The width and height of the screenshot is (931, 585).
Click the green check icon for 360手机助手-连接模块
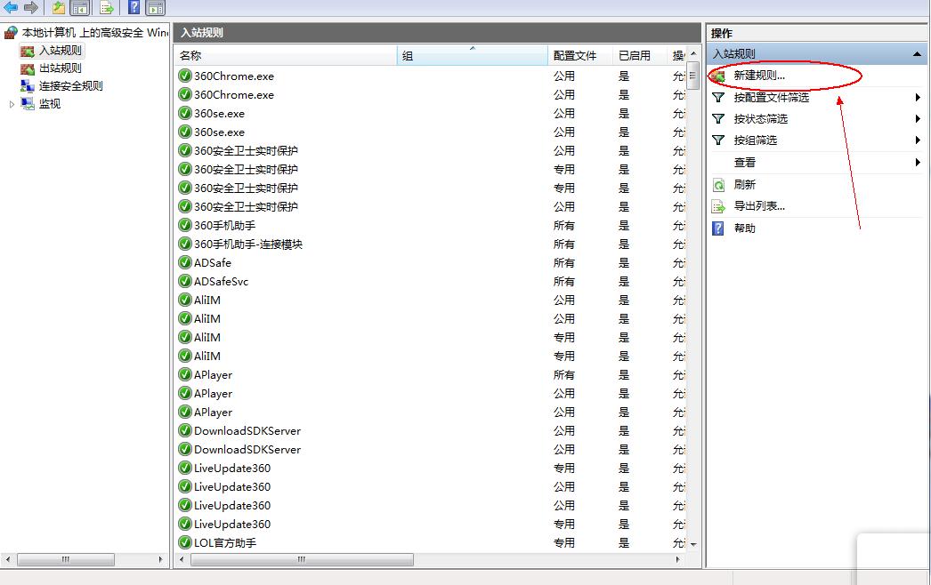point(184,244)
